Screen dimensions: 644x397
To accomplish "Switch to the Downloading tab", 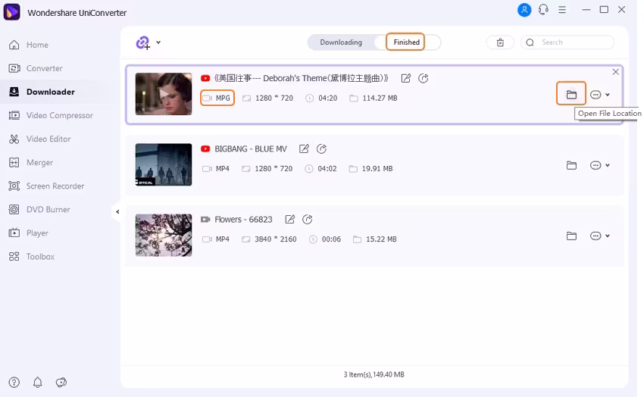I will pos(341,42).
